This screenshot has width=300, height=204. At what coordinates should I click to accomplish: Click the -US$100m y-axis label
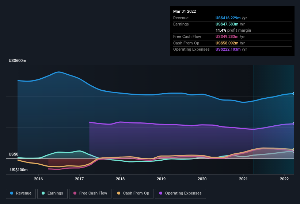click(18, 170)
